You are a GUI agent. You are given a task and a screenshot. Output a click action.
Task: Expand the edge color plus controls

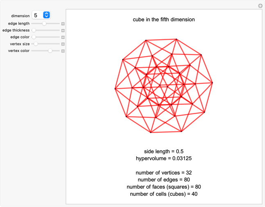click(63, 37)
